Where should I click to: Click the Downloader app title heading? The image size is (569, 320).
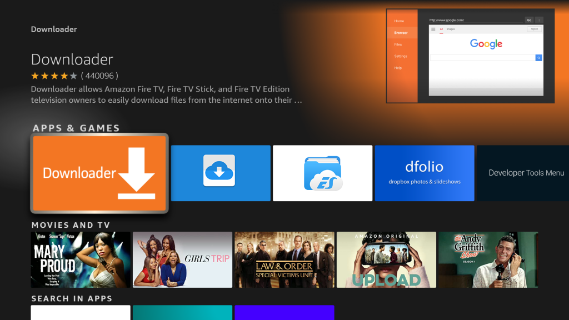[72, 59]
